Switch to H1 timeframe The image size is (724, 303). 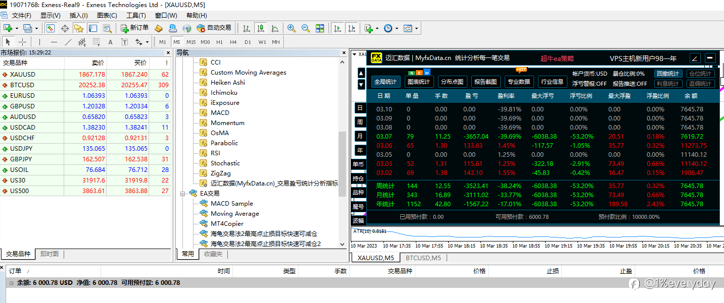tap(219, 42)
